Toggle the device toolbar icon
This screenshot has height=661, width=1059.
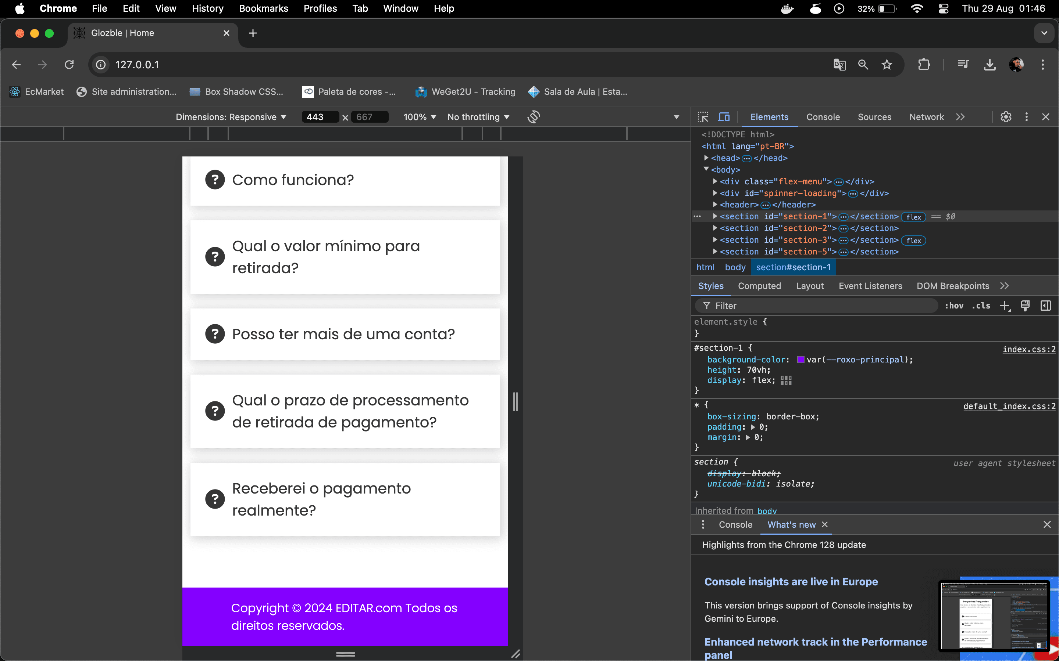coord(724,117)
